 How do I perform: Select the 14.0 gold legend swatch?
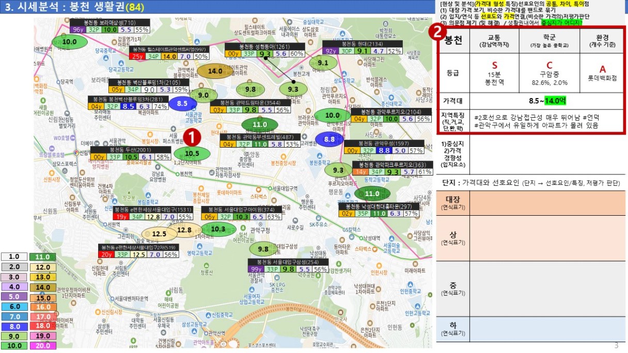pos(43,287)
